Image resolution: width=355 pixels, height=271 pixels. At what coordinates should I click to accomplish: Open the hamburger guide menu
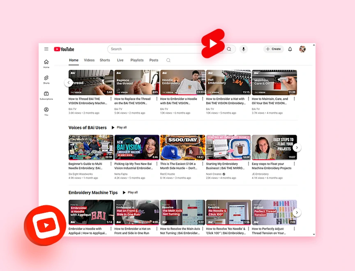[46, 49]
